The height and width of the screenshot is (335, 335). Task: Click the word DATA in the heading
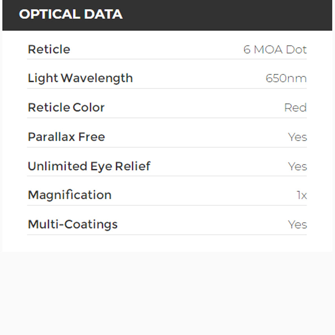coord(103,15)
